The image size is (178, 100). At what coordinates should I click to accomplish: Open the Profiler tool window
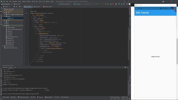coord(13,97)
